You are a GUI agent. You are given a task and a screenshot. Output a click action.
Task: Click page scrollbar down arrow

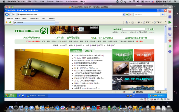pos(166,89)
